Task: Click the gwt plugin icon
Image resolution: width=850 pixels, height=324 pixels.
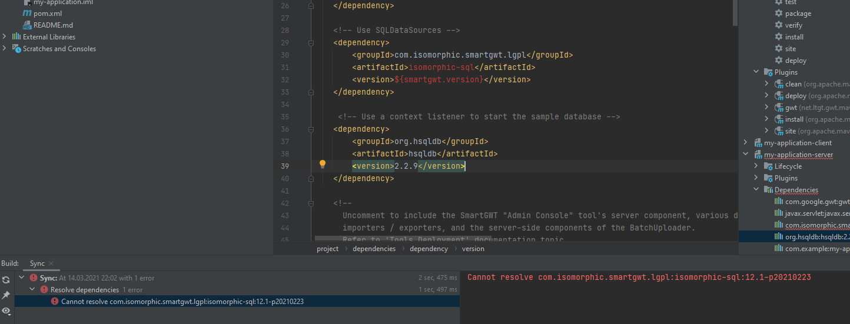Action: point(779,108)
